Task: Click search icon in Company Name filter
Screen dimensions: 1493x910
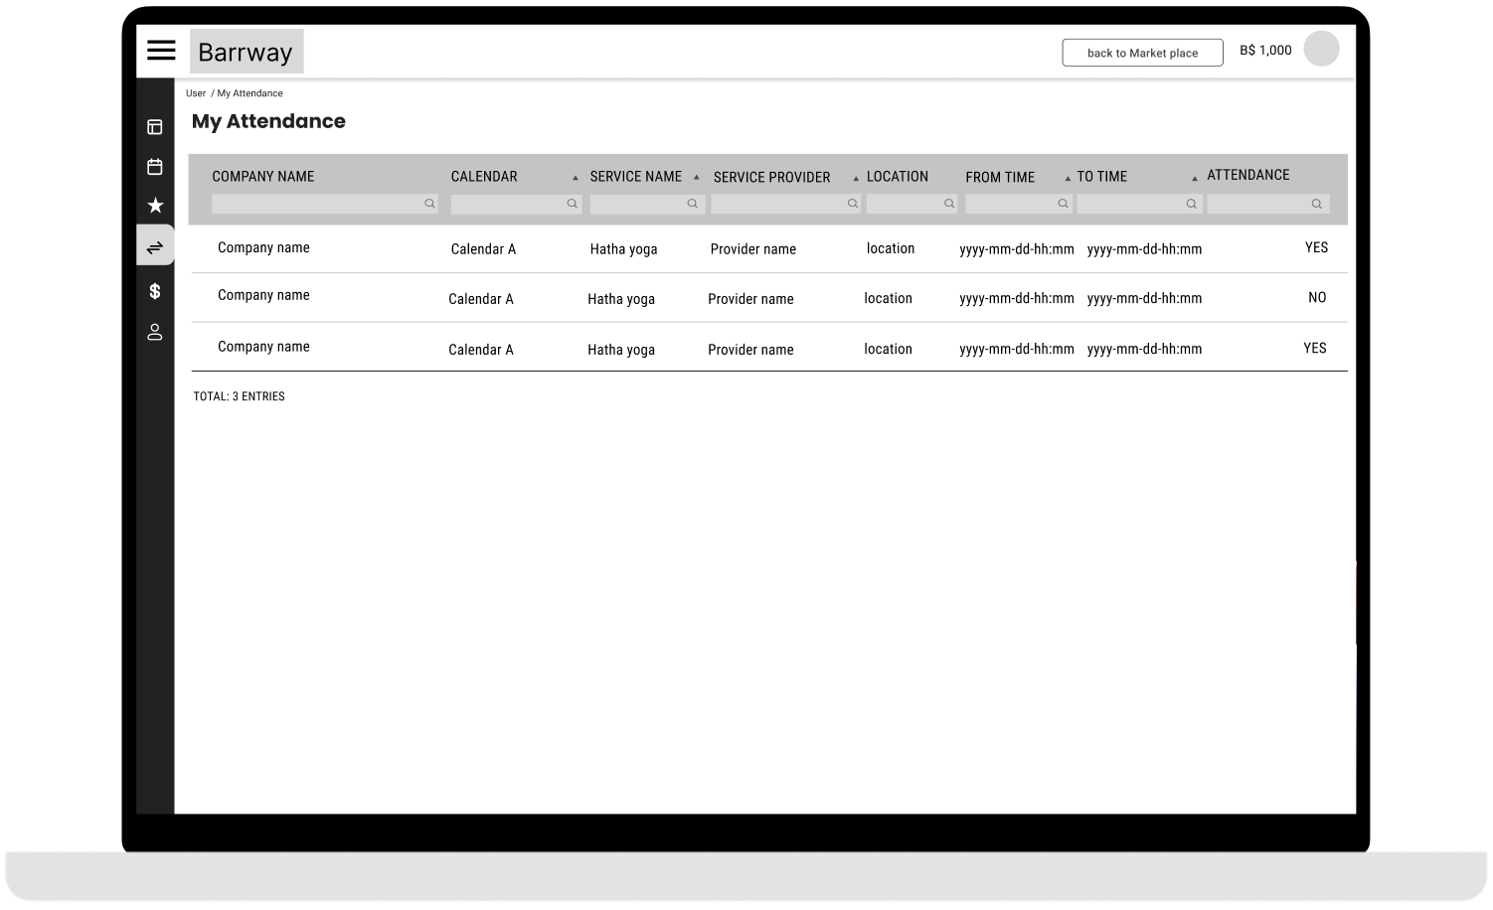Action: (x=429, y=204)
